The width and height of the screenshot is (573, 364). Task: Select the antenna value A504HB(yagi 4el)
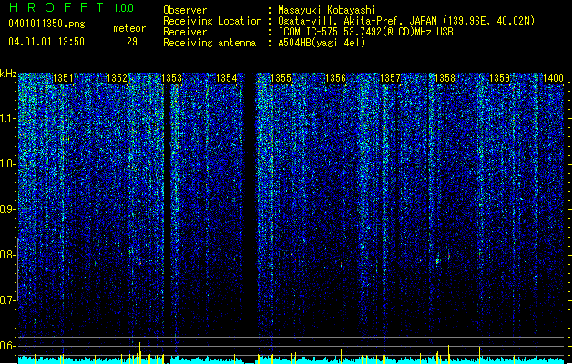(x=322, y=43)
